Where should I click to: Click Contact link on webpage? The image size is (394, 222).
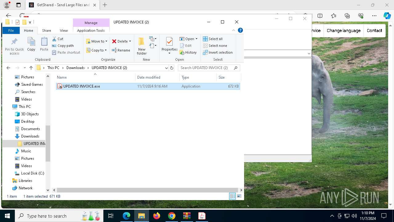point(374,31)
